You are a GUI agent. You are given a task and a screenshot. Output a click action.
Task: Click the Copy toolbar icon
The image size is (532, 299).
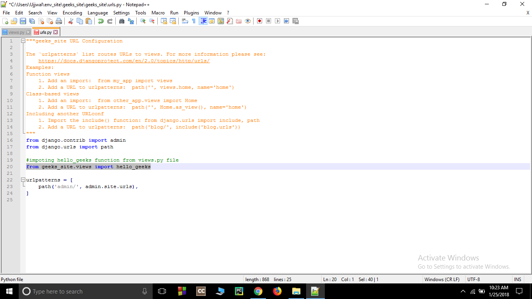point(80,21)
